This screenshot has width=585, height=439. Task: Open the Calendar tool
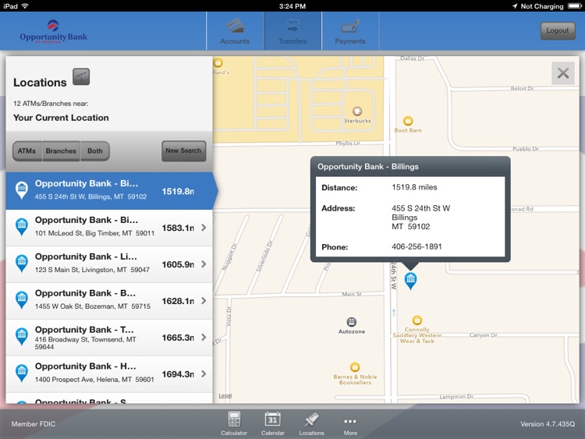tap(273, 423)
